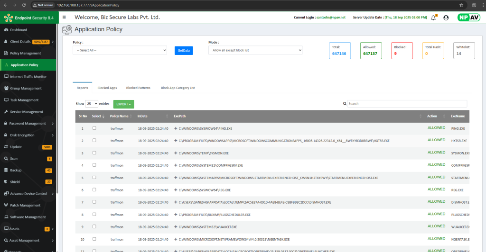Check the checkbox for row 1

pos(94,128)
